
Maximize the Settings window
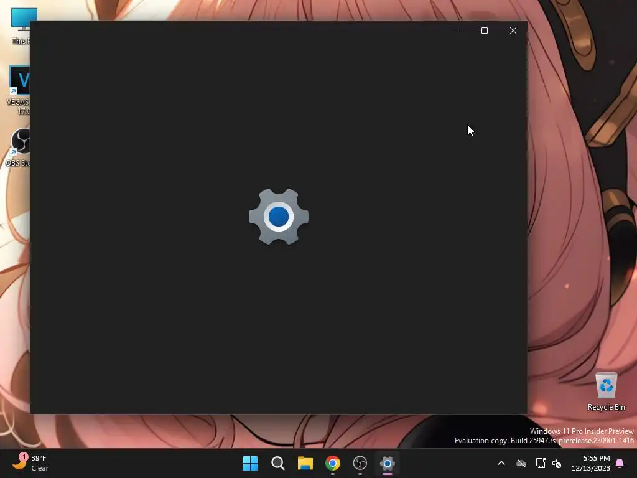pyautogui.click(x=484, y=30)
